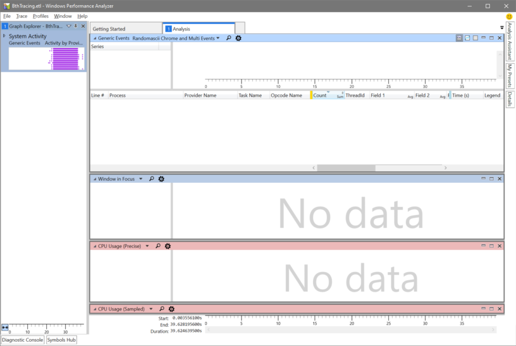
Task: Open the Graph Explorer dropdown chevron
Action: pyautogui.click(x=68, y=26)
